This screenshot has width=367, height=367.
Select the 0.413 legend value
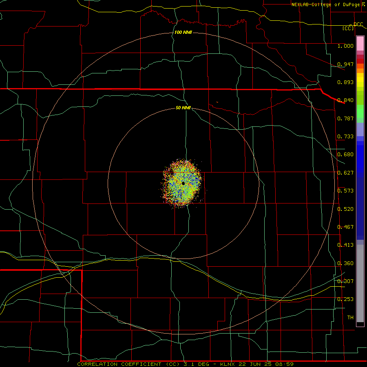[x=345, y=245]
